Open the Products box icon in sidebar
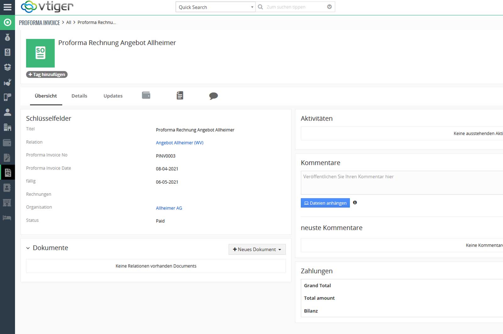 tap(8, 67)
